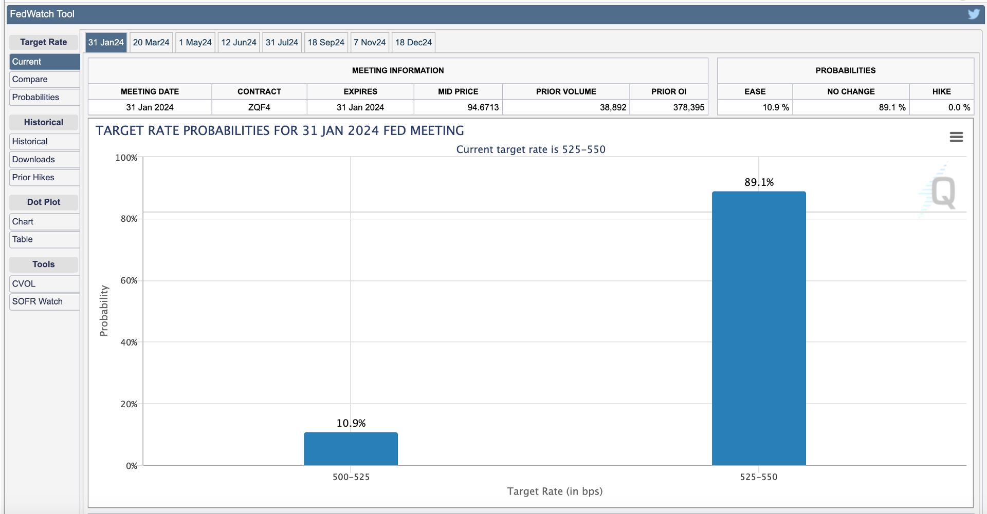
Task: Go to Downloads in the sidebar
Action: point(45,159)
